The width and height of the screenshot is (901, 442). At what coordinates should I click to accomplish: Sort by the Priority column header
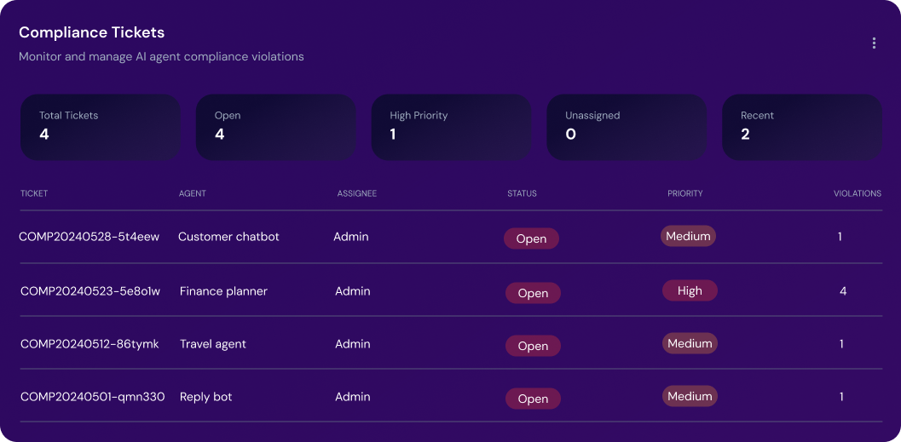(x=685, y=193)
